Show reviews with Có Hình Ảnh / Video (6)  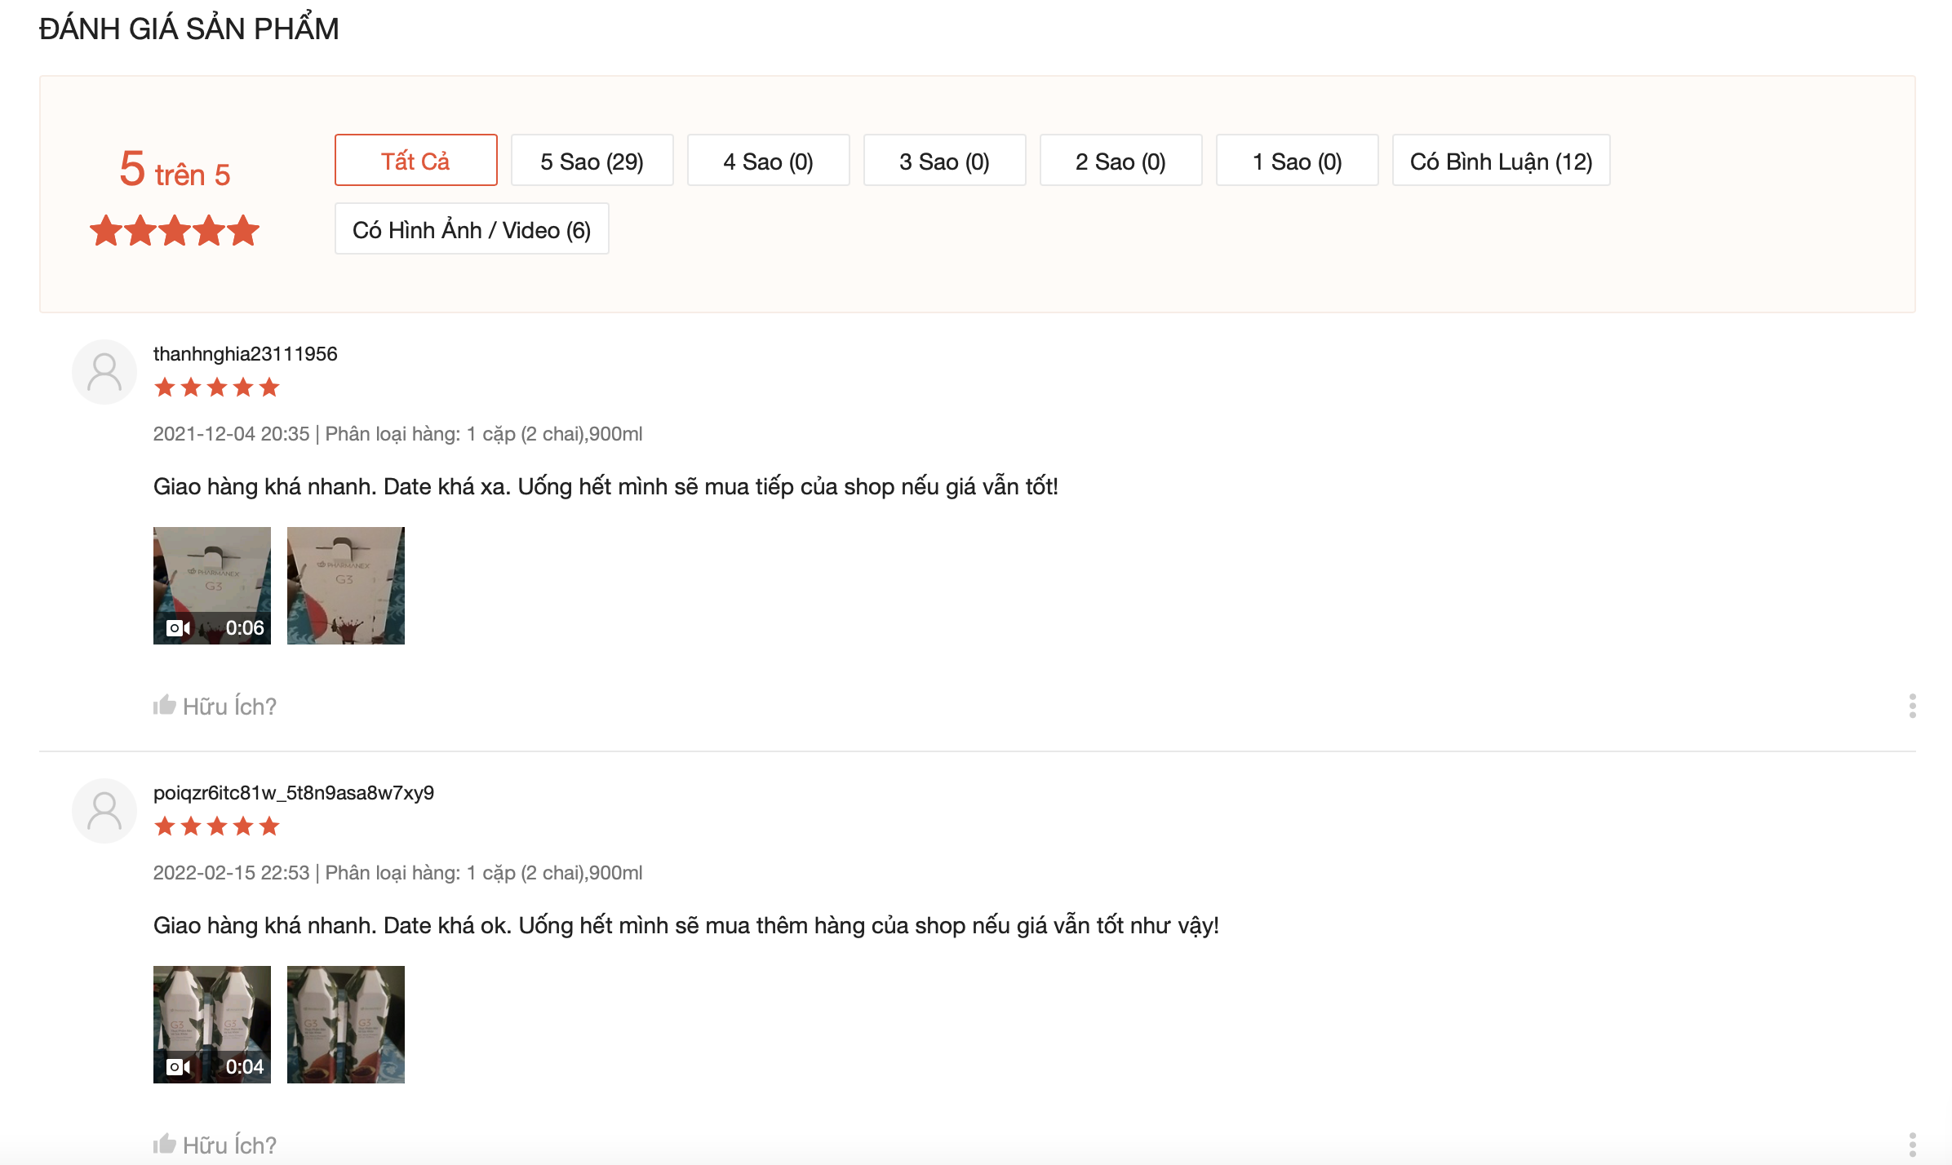[472, 229]
